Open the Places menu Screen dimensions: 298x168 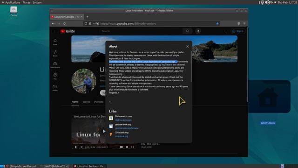(x=26, y=2)
